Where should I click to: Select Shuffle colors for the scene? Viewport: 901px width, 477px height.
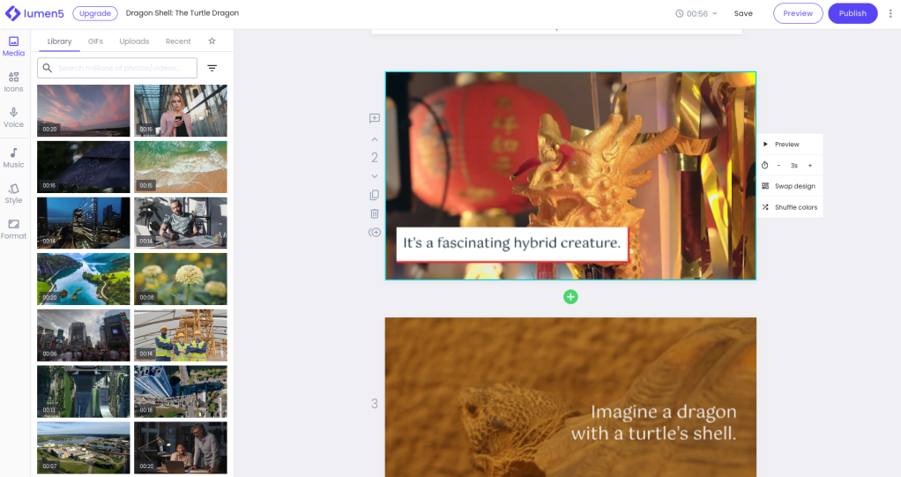click(x=790, y=207)
